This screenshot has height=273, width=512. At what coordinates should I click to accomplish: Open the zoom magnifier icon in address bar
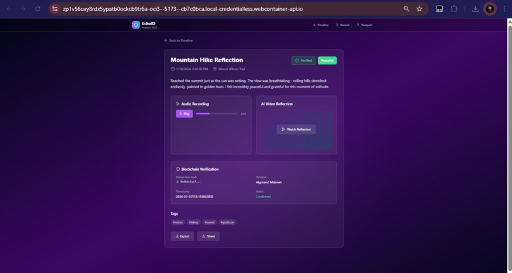[x=406, y=9]
